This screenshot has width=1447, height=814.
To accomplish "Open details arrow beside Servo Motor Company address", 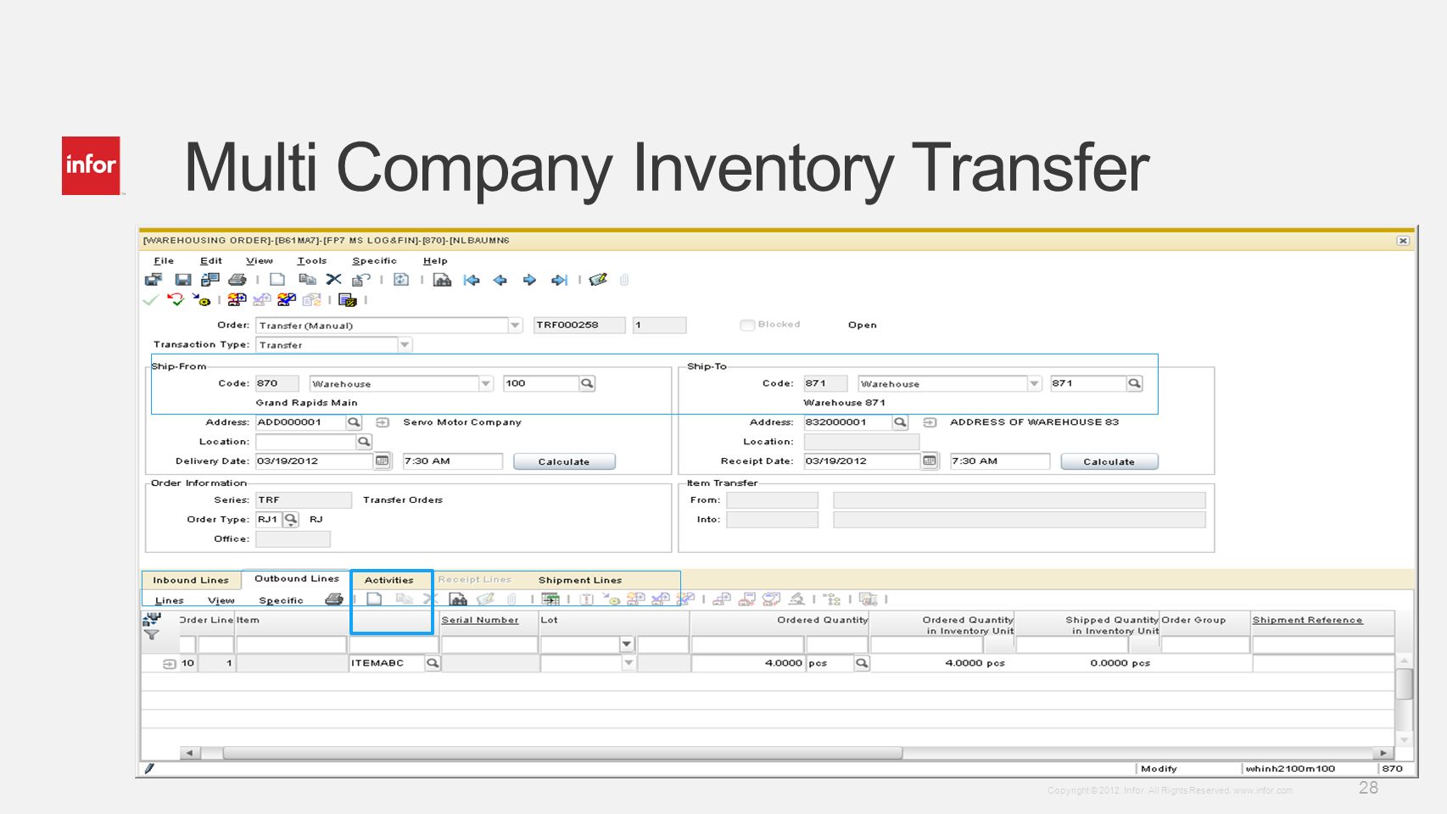I will tap(383, 422).
